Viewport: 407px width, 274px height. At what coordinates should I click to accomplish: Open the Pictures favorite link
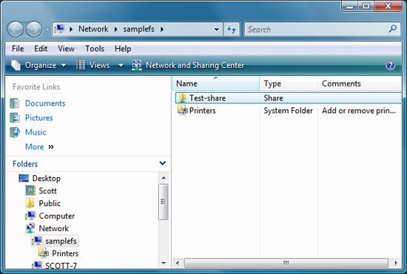point(39,118)
